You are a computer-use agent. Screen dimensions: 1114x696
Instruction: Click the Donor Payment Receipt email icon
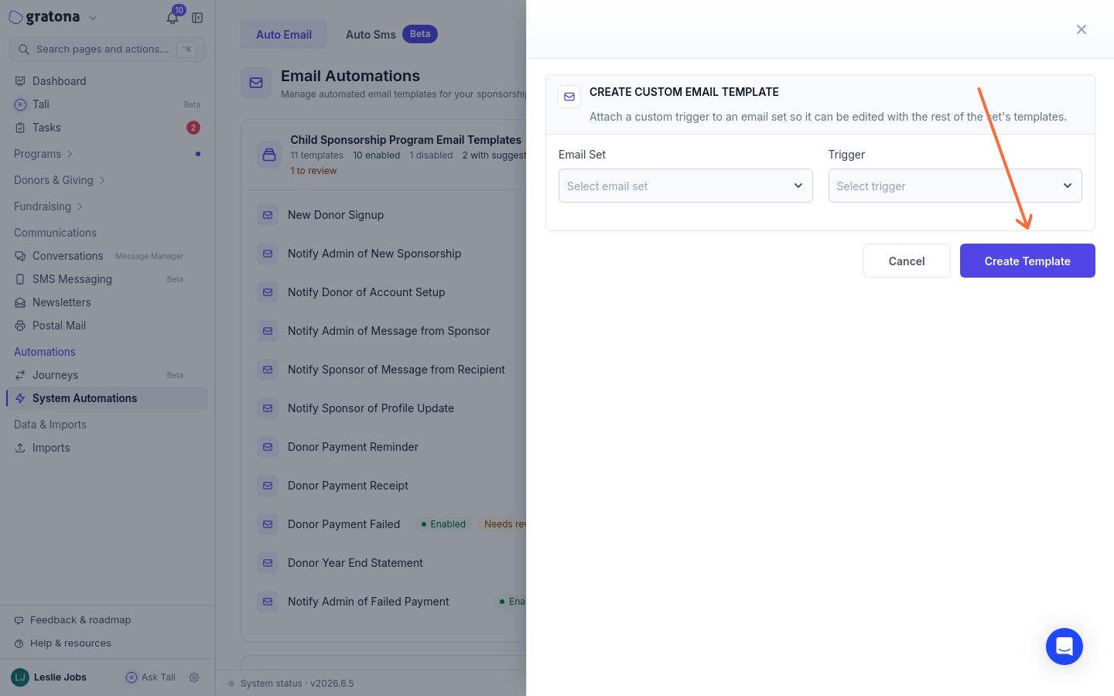coord(268,486)
